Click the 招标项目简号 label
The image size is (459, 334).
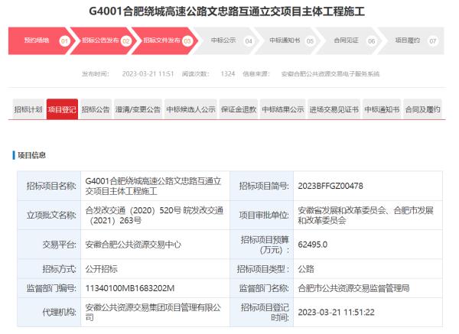(264, 186)
